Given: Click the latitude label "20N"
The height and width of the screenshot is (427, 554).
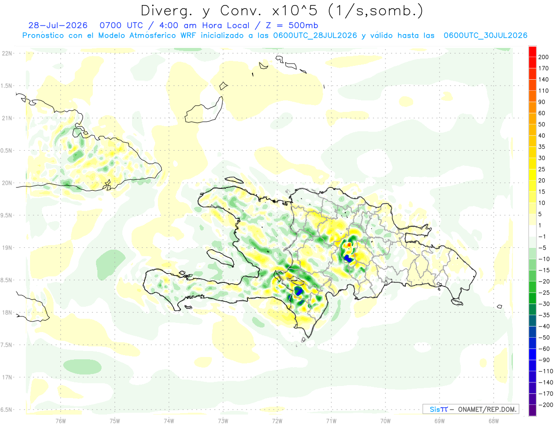Looking at the screenshot, I should (8, 183).
